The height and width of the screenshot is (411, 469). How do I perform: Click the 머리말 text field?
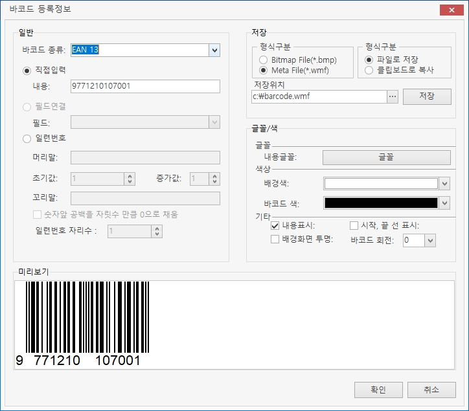click(x=145, y=157)
